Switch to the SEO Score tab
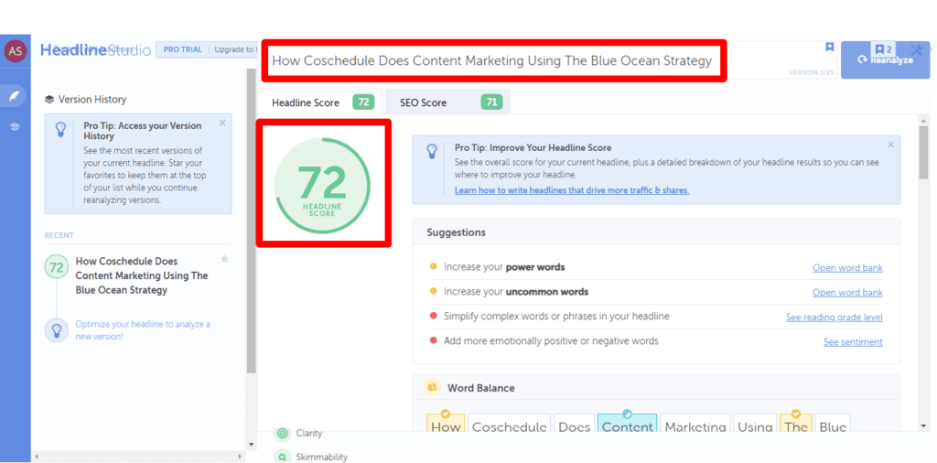Image resolution: width=937 pixels, height=463 pixels. click(447, 102)
